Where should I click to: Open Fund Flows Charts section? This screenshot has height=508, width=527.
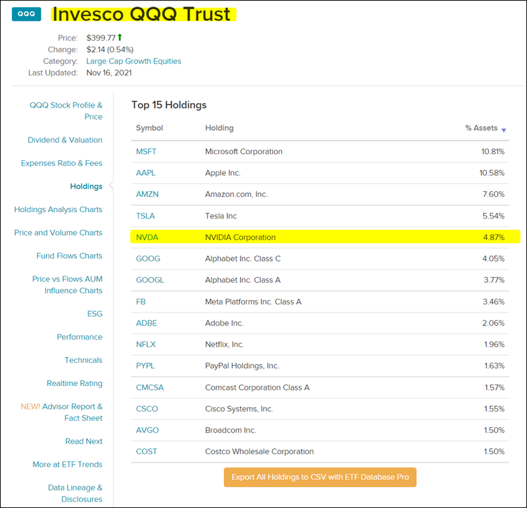click(x=69, y=256)
